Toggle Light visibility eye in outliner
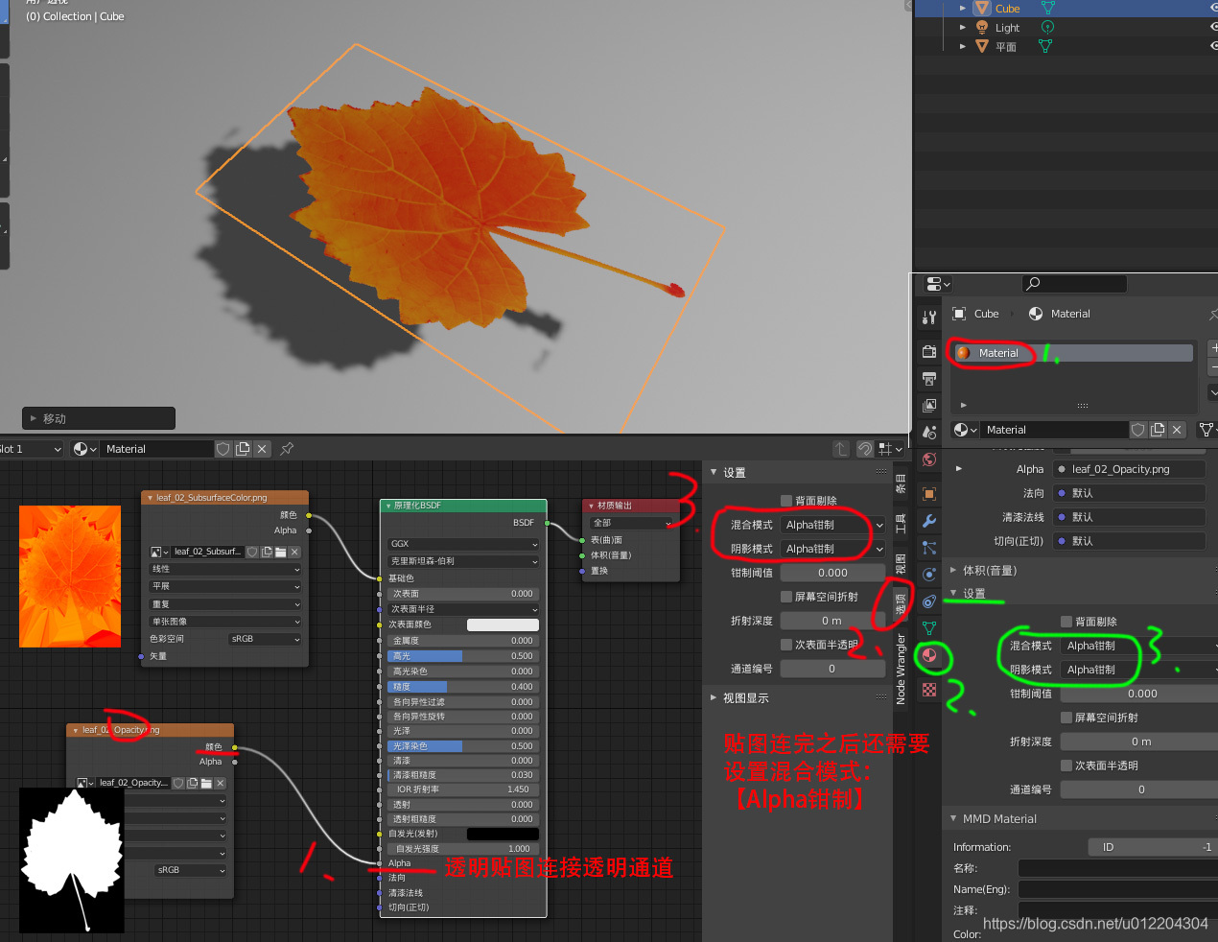This screenshot has height=942, width=1218. click(x=1214, y=27)
